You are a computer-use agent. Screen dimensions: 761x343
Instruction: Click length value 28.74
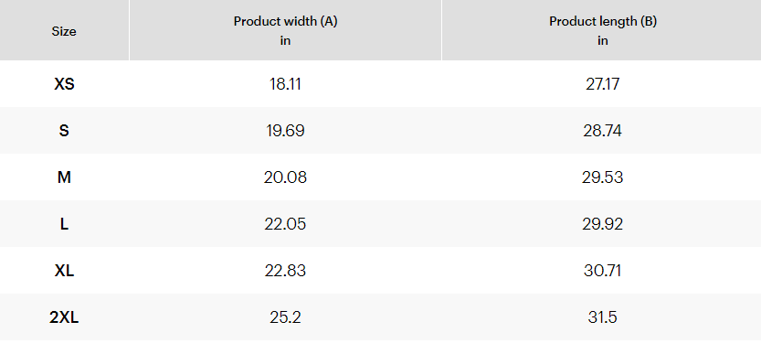coord(603,131)
